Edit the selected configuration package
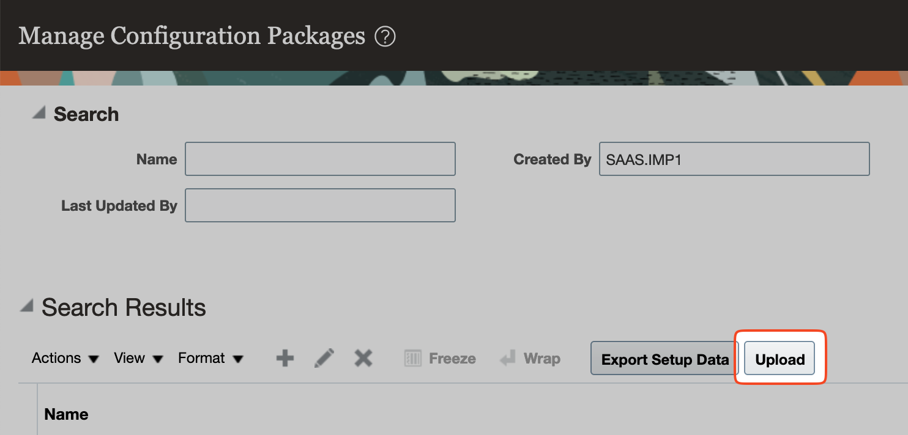The height and width of the screenshot is (435, 908). [x=324, y=358]
